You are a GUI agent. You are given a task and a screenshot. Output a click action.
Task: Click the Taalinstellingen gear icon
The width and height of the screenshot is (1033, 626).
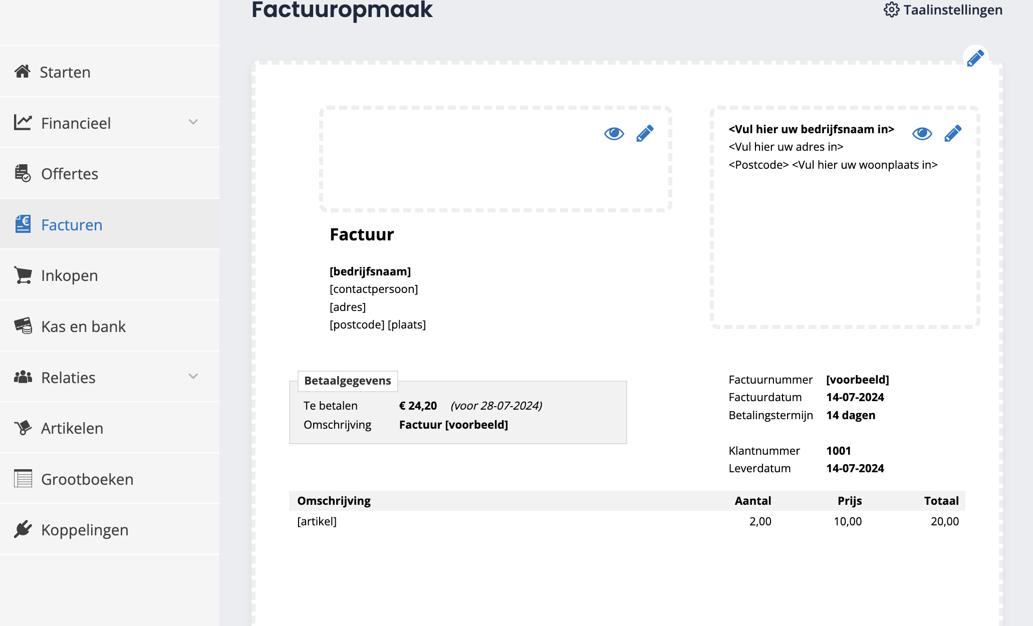(891, 10)
